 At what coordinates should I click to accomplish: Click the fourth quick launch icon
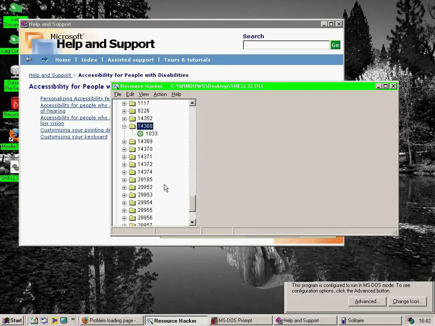pyautogui.click(x=64, y=320)
